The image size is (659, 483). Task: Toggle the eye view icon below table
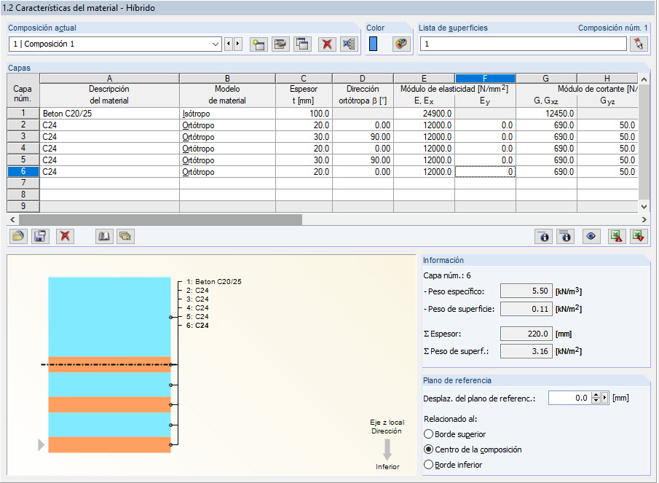click(591, 236)
